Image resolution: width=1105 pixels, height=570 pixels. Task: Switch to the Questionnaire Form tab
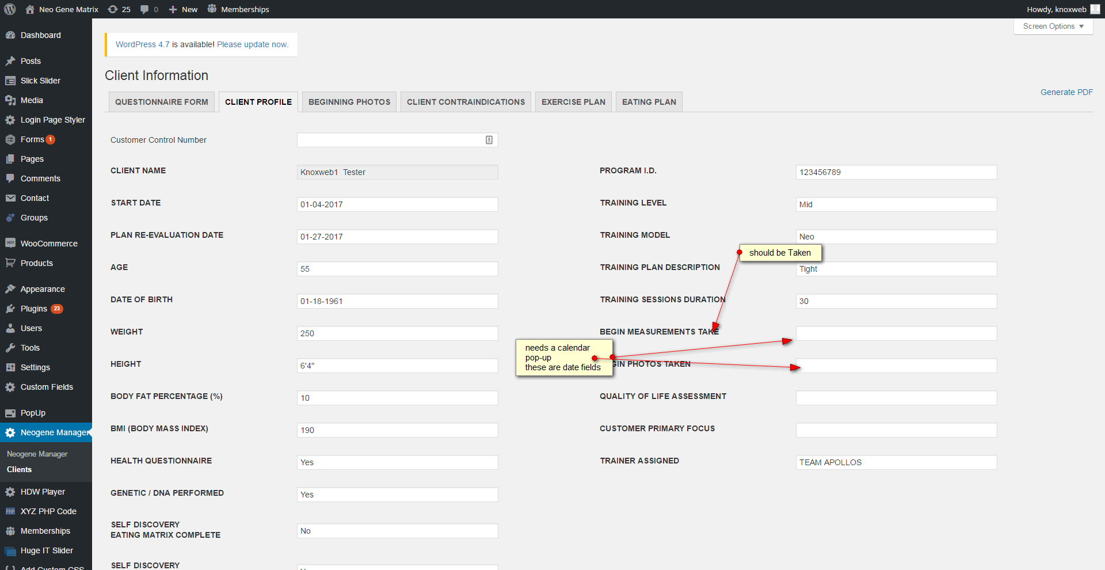[162, 102]
